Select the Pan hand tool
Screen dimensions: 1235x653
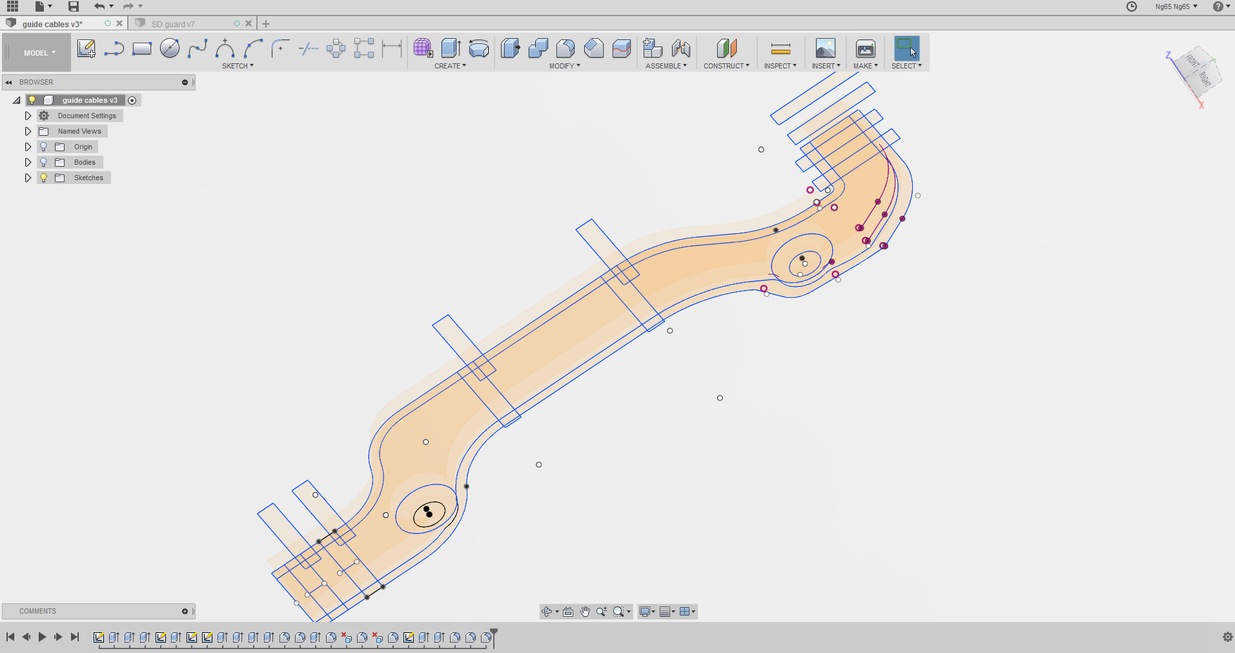(x=585, y=612)
